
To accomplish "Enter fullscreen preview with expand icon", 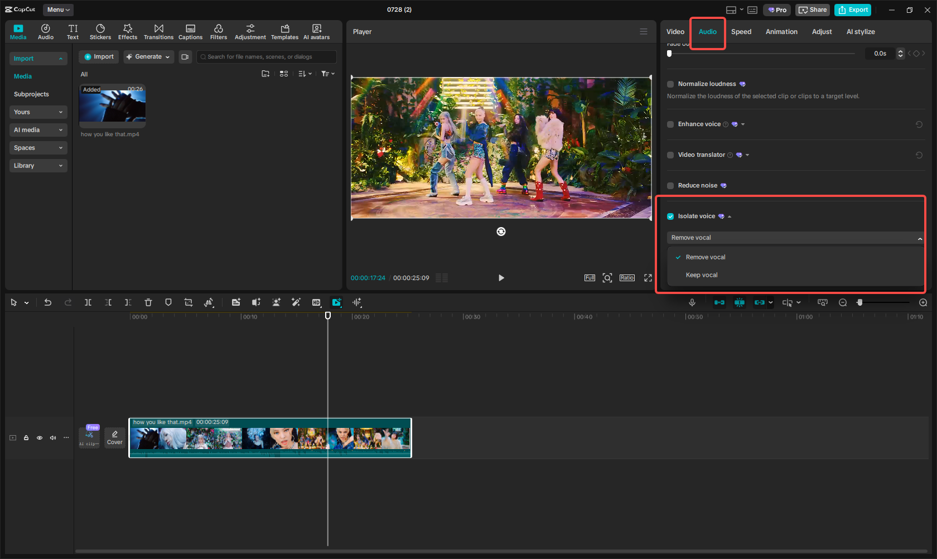I will click(648, 278).
